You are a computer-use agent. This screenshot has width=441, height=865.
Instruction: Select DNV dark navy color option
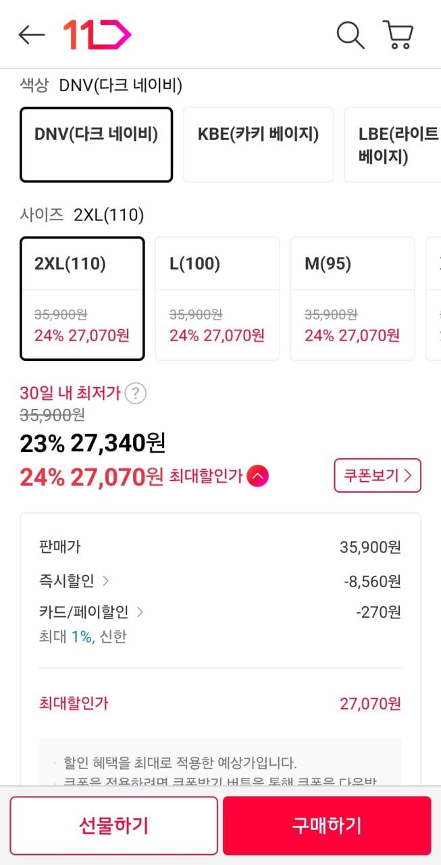[96, 145]
